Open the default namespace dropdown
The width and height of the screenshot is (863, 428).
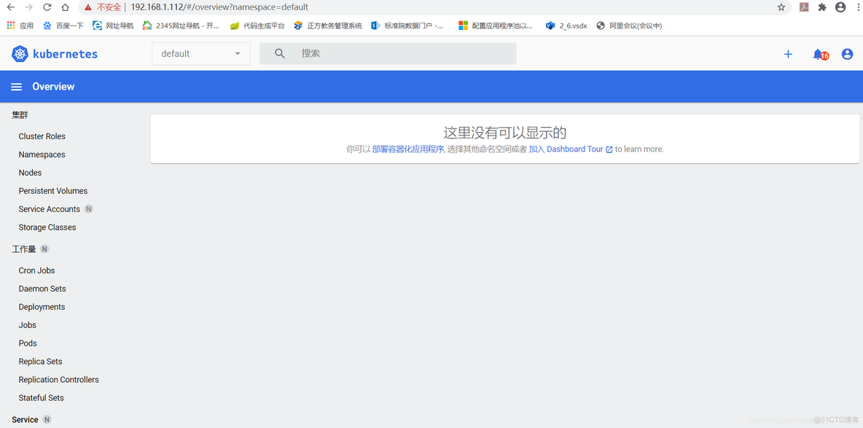pos(200,53)
